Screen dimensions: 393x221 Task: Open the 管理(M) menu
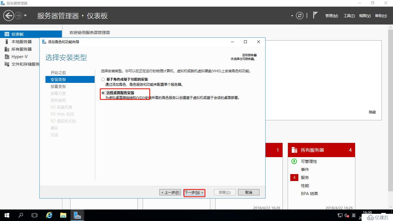(x=332, y=16)
